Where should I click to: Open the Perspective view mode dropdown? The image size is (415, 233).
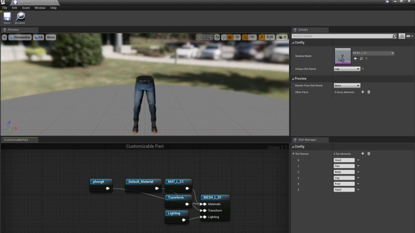pyautogui.click(x=20, y=37)
